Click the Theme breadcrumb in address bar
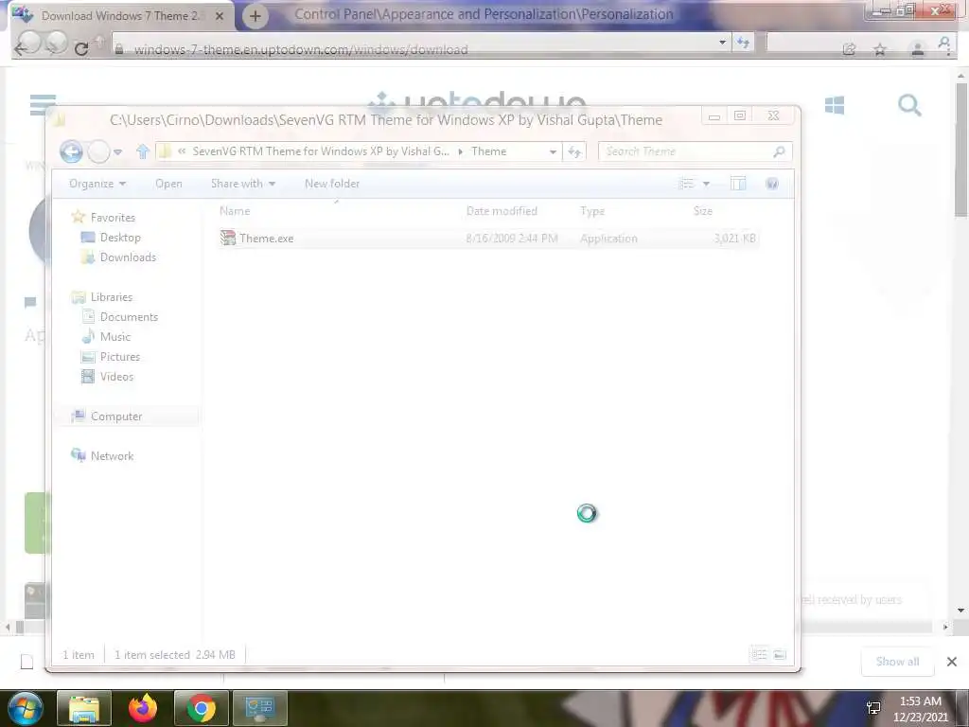969x727 pixels. pos(488,151)
